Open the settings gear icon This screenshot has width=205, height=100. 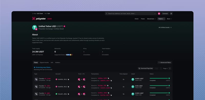(x=171, y=14)
